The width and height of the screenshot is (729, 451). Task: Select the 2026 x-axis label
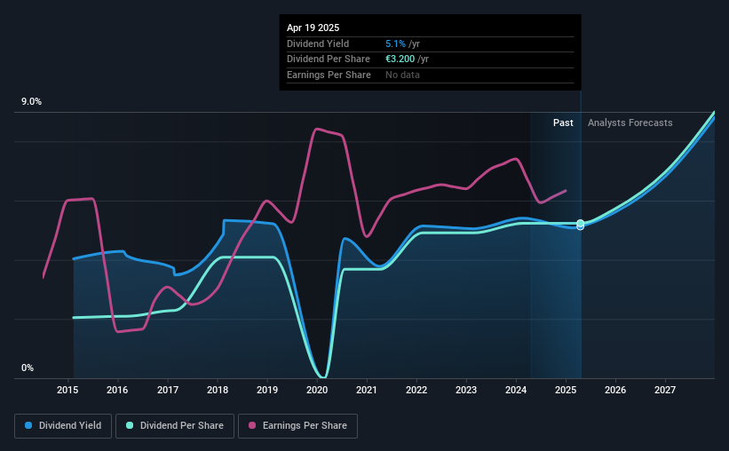coord(615,390)
